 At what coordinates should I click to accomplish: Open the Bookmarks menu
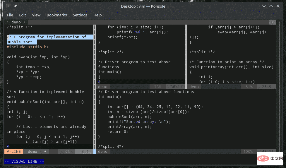pyautogui.click(x=56, y=15)
